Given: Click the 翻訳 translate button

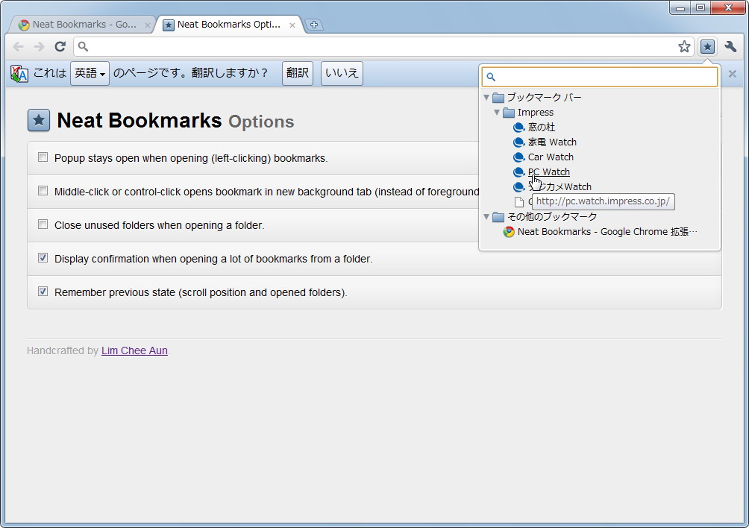Looking at the screenshot, I should (297, 73).
